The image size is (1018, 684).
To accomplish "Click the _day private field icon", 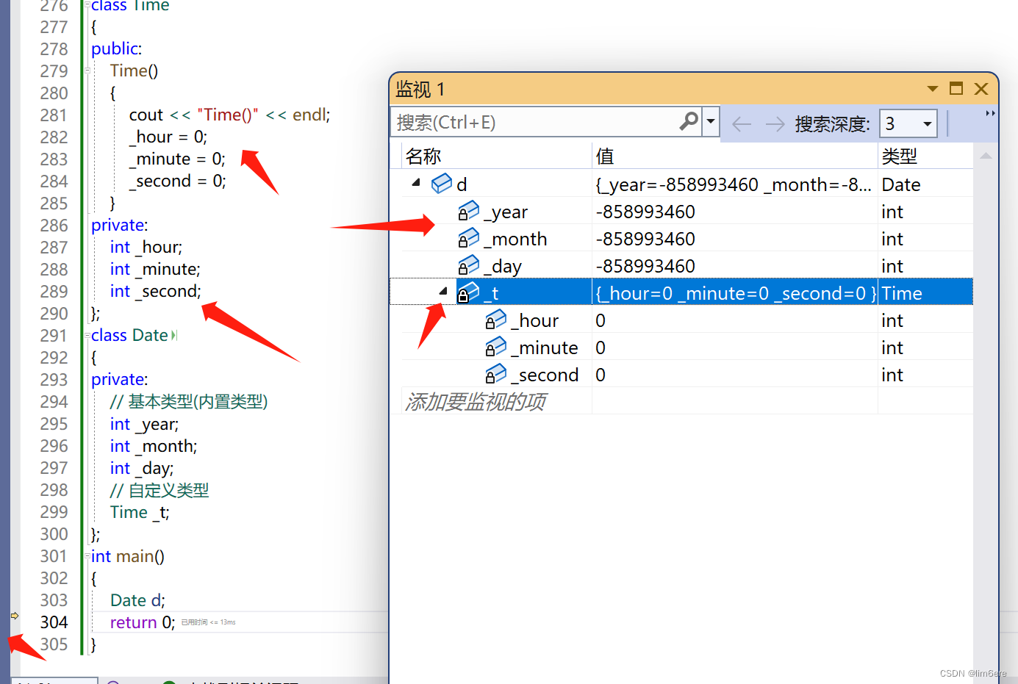I will pyautogui.click(x=468, y=266).
